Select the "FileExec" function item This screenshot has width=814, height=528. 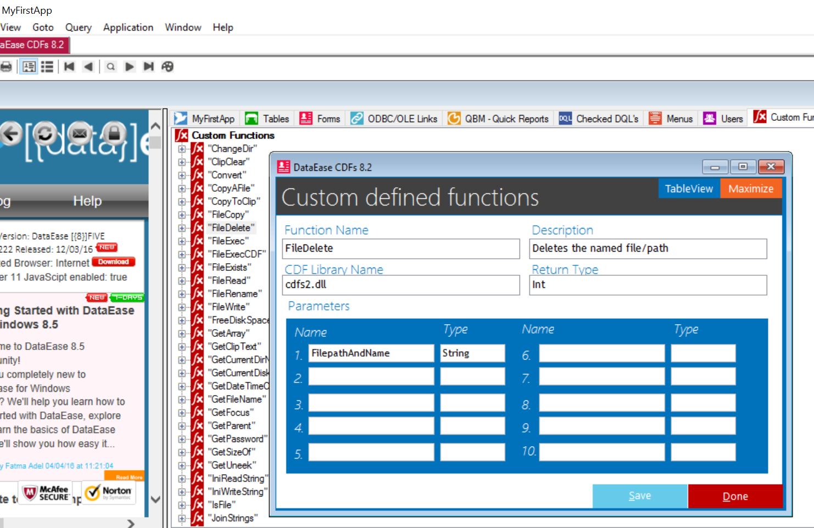click(228, 241)
